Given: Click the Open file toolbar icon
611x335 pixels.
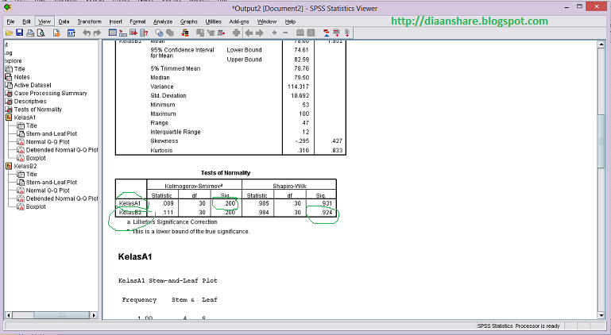Looking at the screenshot, I should [9, 33].
